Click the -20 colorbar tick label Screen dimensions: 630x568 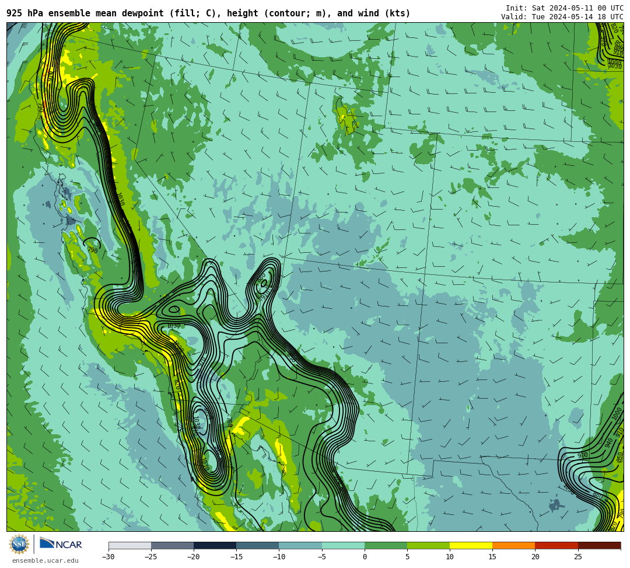[193, 557]
